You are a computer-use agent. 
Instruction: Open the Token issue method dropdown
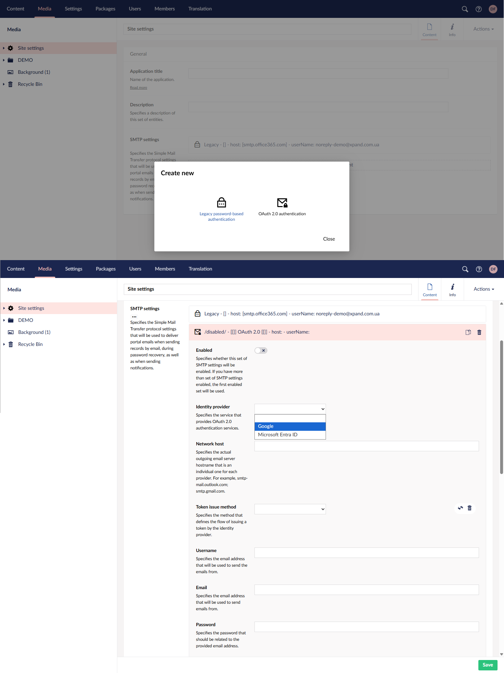point(290,509)
